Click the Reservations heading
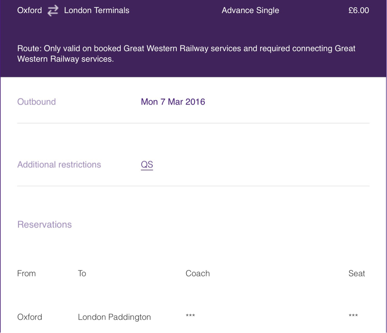 [x=44, y=224]
